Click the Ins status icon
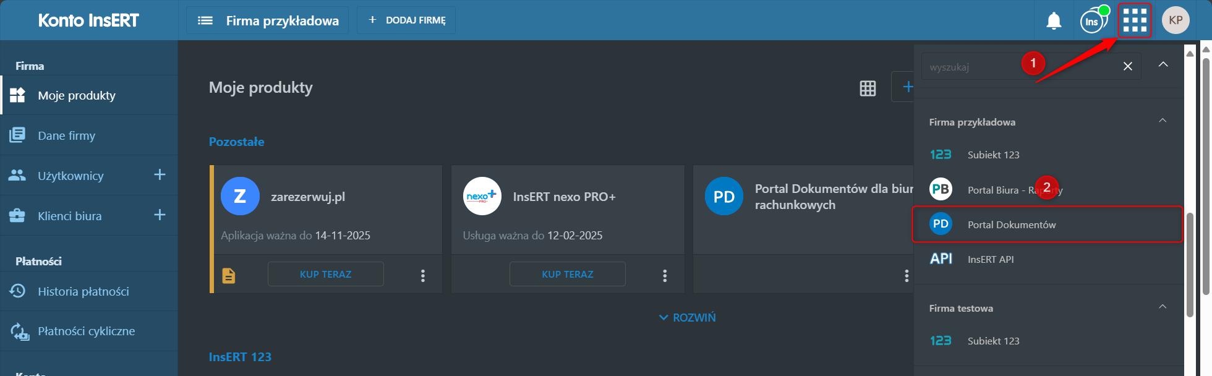The image size is (1212, 376). [x=1093, y=21]
